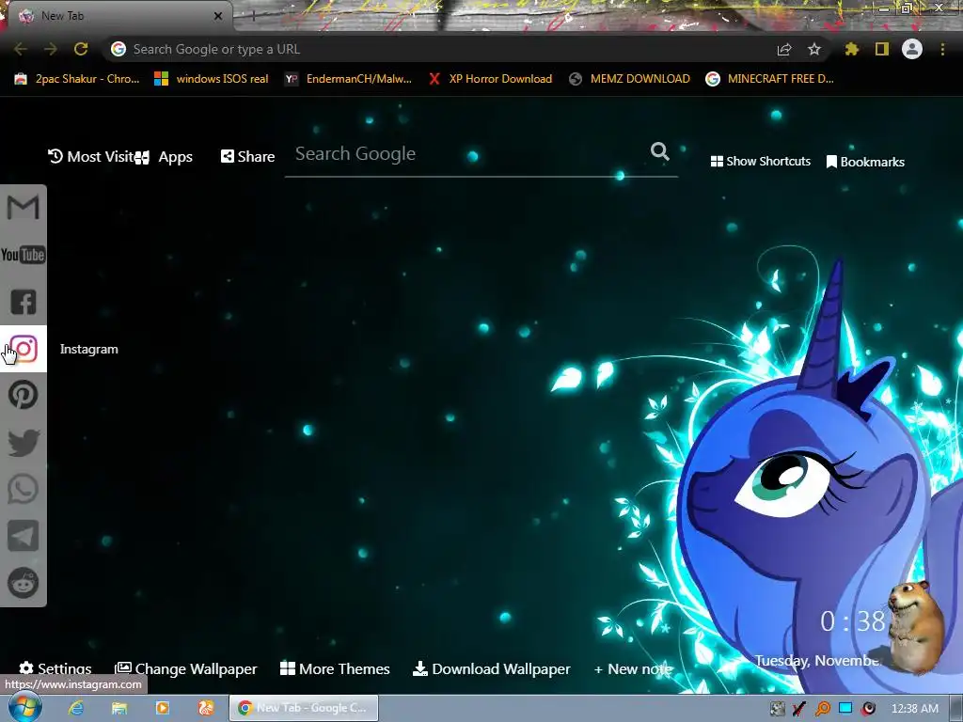Open Twitter bird shortcut
The image size is (963, 722).
pyautogui.click(x=24, y=442)
